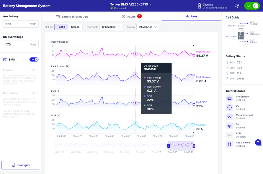
Task: Switch to Faults tab
Action: [x=132, y=16]
